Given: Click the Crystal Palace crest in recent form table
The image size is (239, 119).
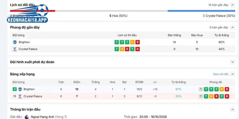Looking at the screenshot, I should pos(15,49).
